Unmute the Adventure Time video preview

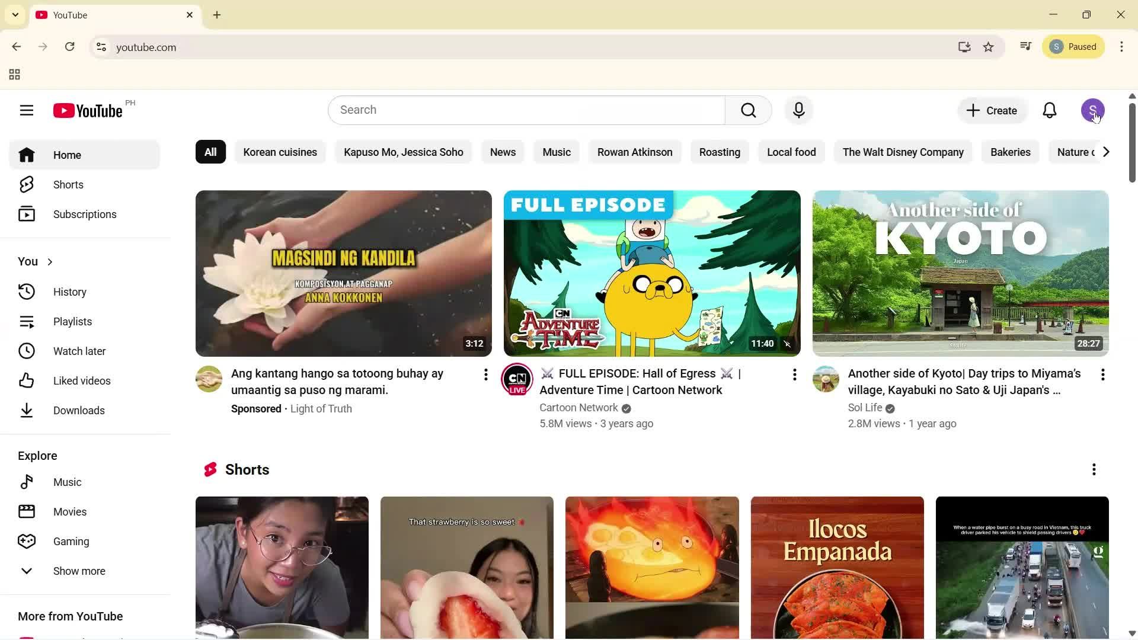(x=787, y=344)
